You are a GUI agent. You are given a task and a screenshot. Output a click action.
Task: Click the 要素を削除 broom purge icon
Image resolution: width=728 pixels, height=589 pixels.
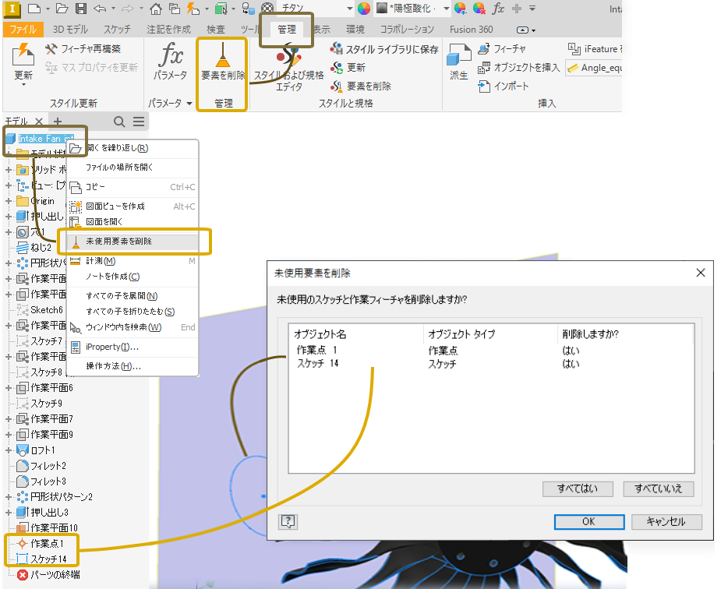223,61
